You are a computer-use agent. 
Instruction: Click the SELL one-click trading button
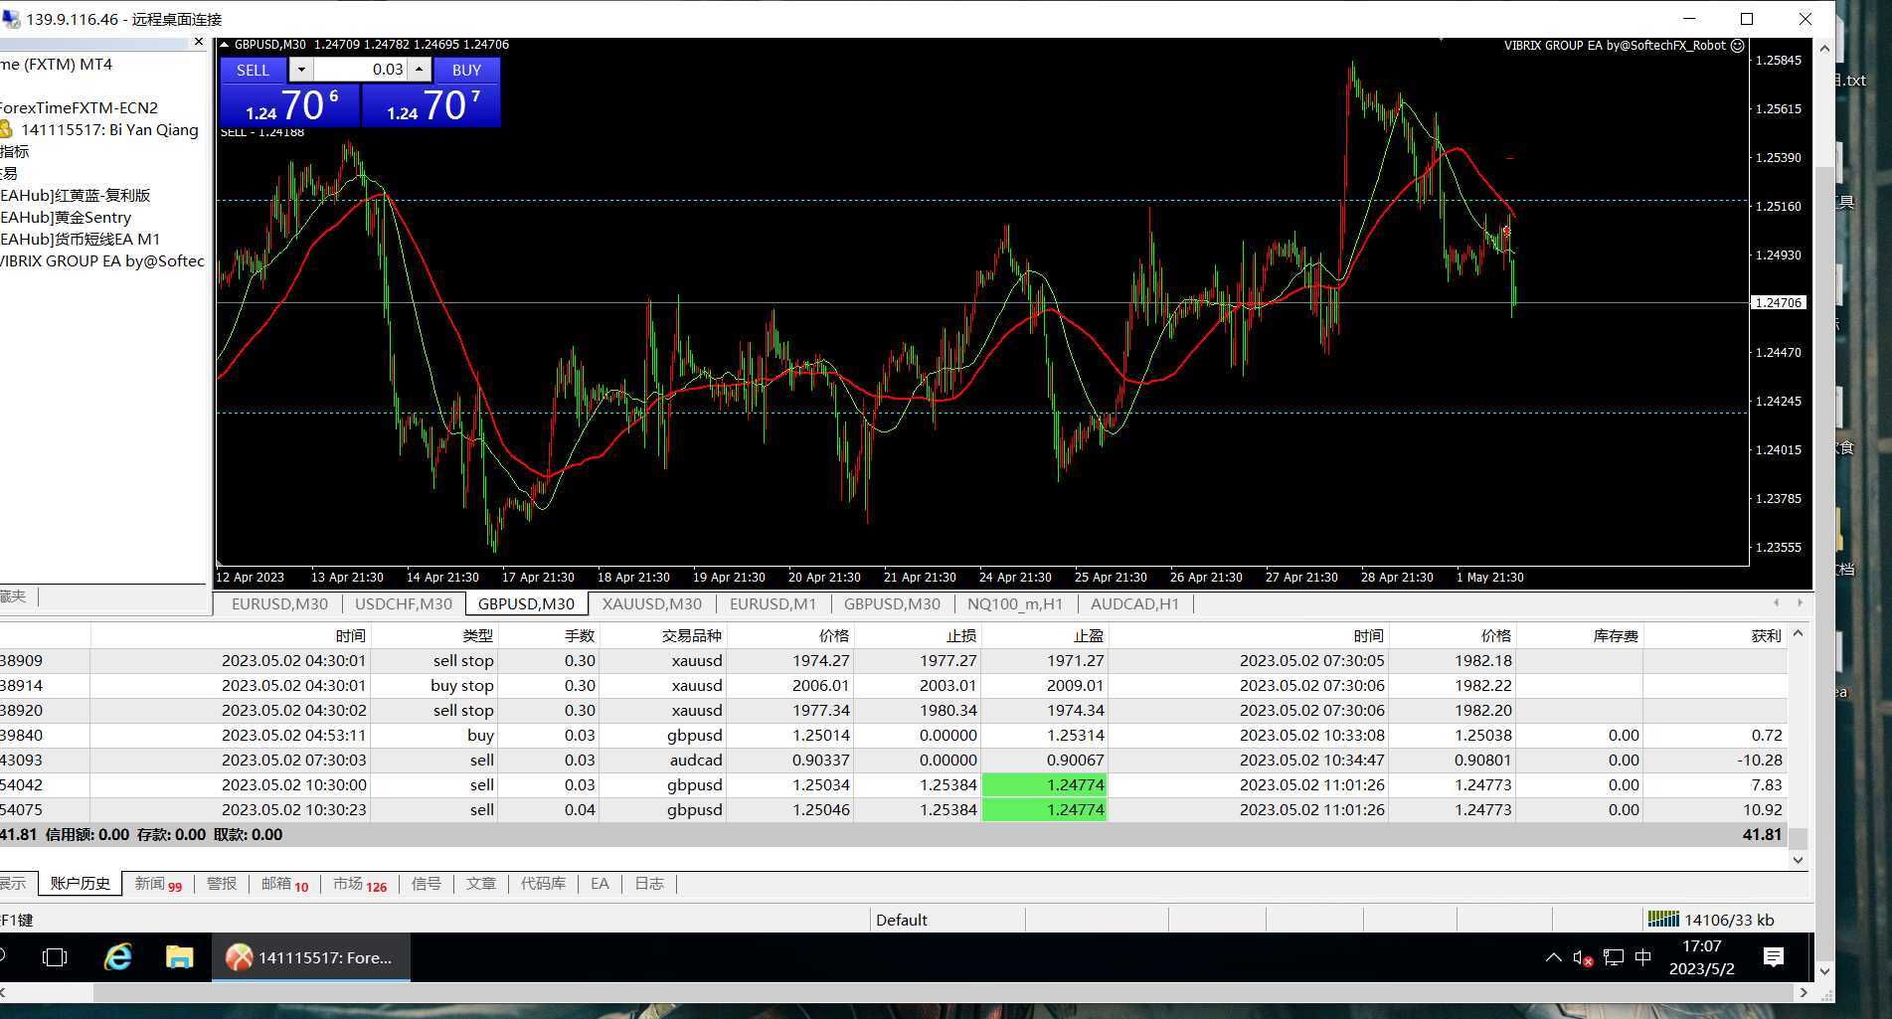pyautogui.click(x=253, y=70)
